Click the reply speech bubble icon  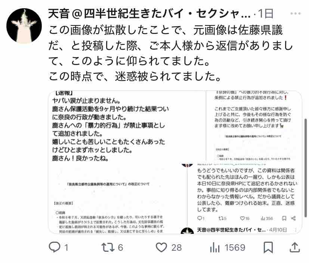click(55, 247)
